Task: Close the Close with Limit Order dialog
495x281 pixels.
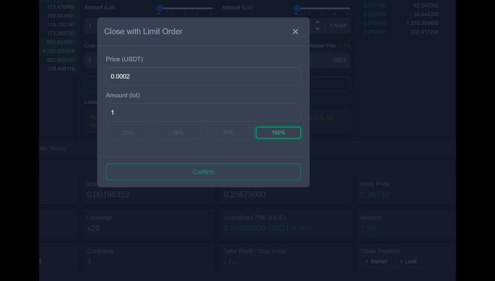Action: pos(295,31)
